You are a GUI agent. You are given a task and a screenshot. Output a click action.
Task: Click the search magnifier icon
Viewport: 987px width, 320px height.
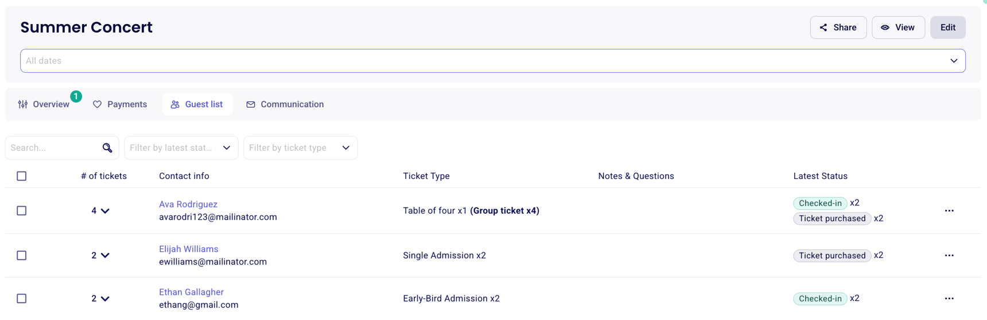(107, 148)
